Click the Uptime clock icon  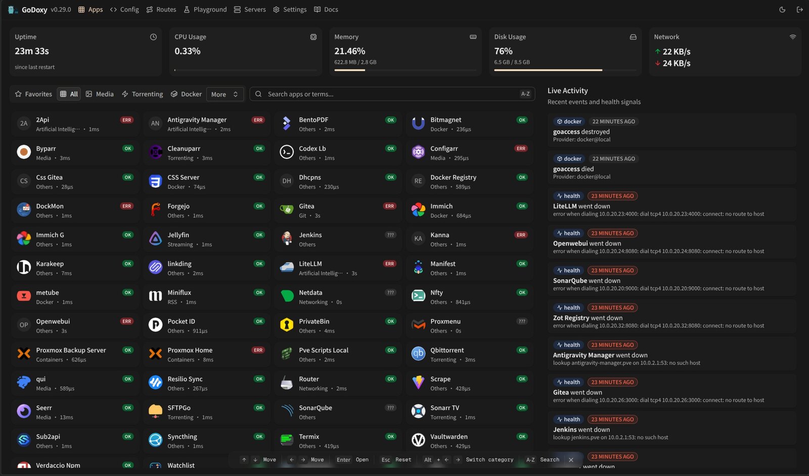(x=153, y=37)
